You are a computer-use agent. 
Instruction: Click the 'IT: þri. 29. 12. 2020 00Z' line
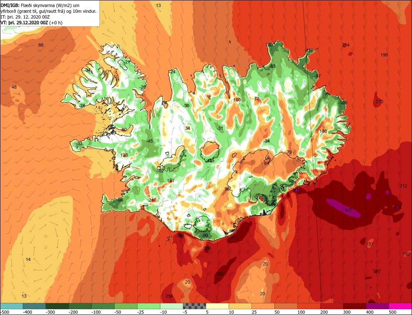[x=25, y=17]
